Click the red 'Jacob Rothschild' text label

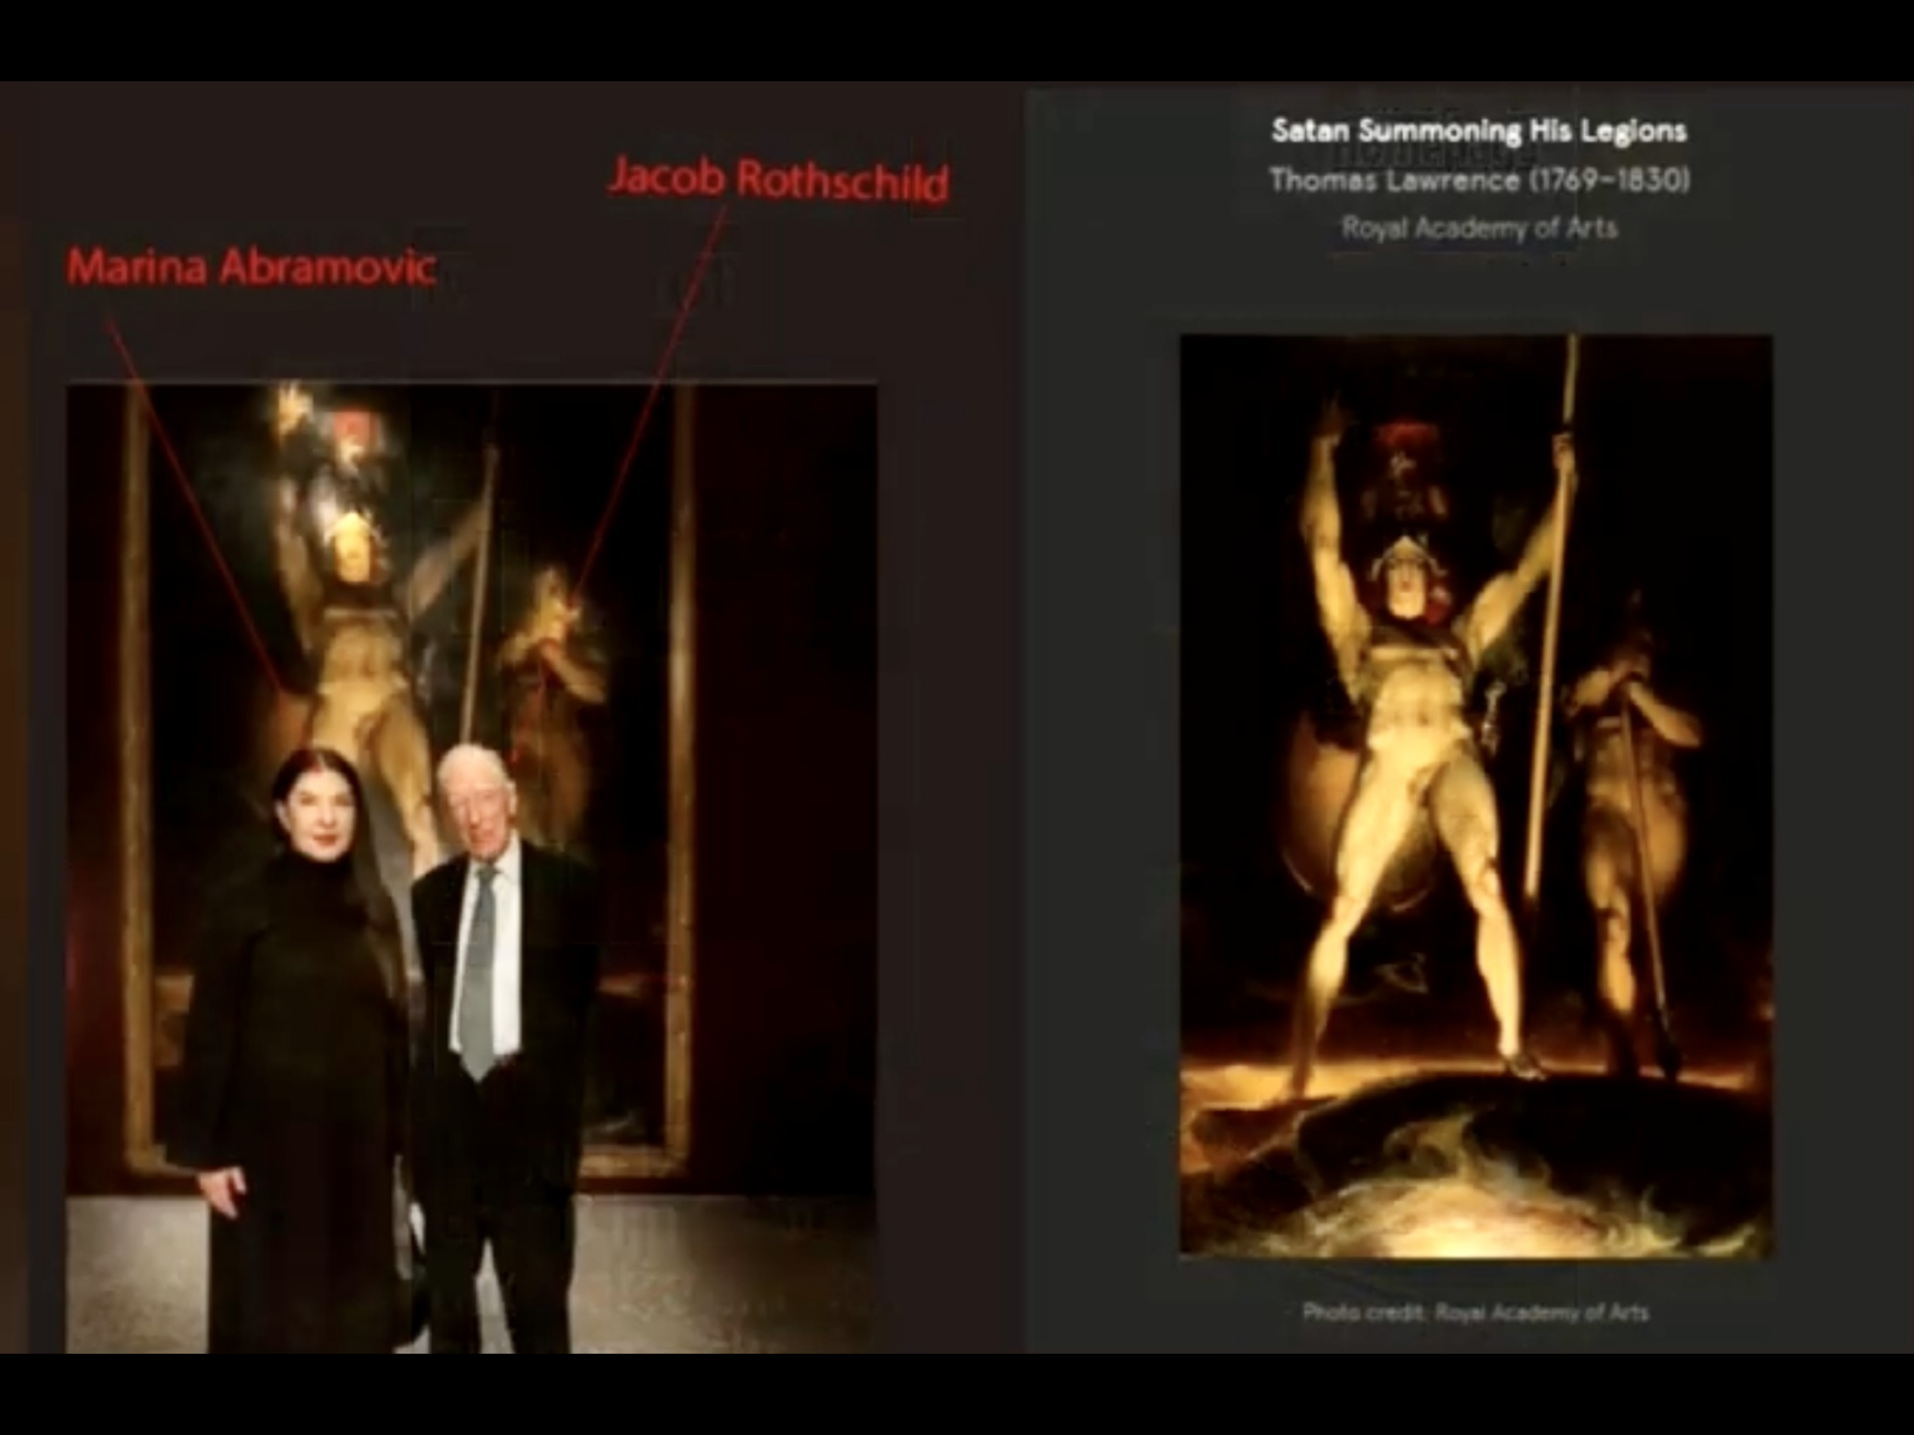779,180
